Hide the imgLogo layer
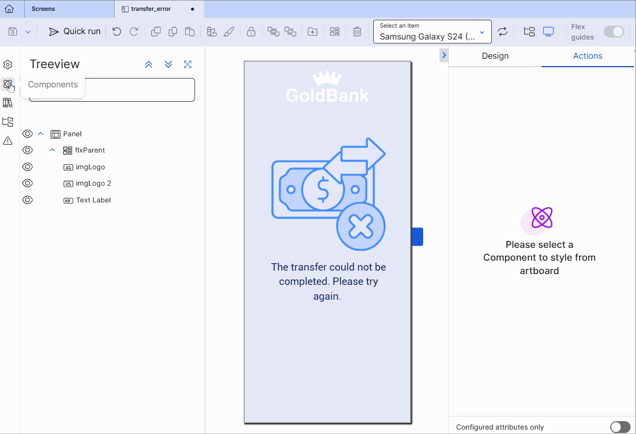This screenshot has width=636, height=434. 27,166
